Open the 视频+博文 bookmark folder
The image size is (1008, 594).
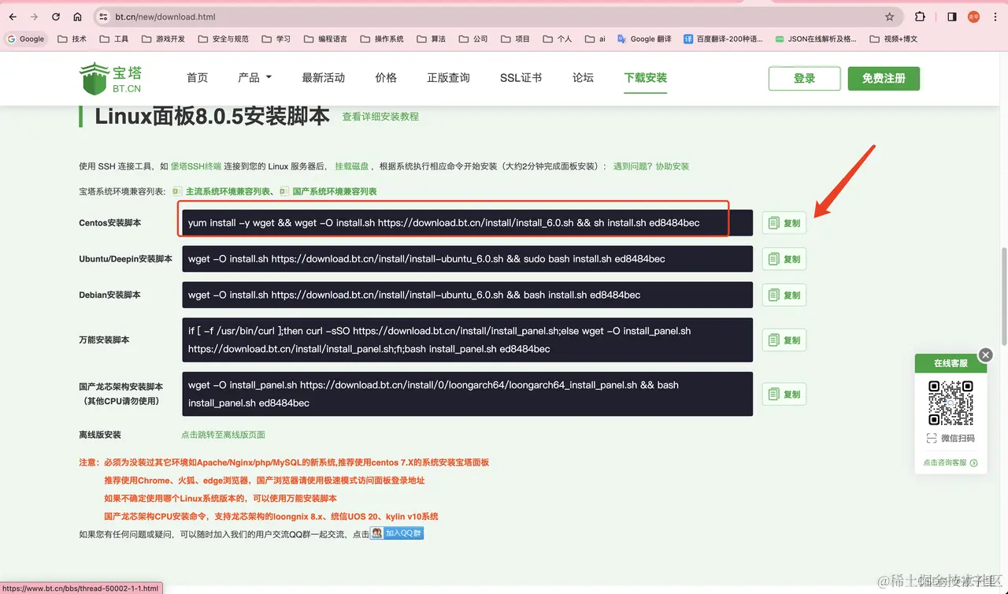tap(894, 39)
